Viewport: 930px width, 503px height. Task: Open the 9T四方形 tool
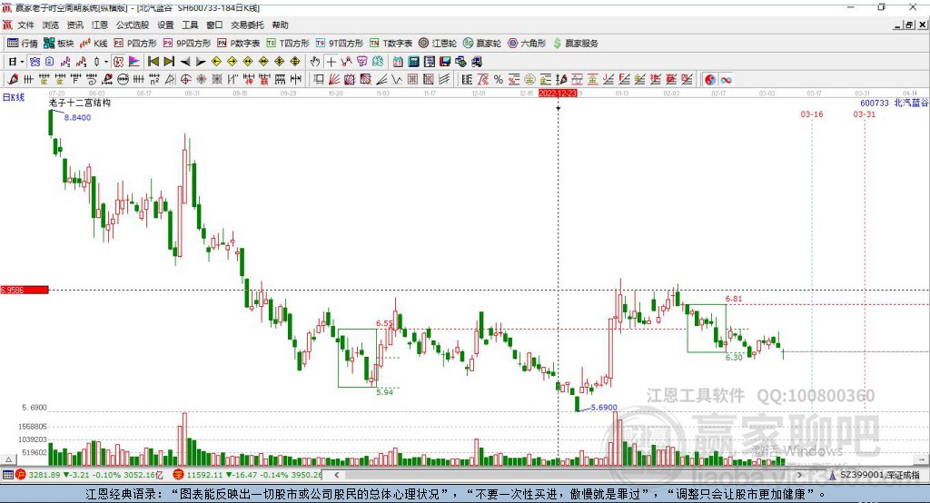[x=340, y=44]
